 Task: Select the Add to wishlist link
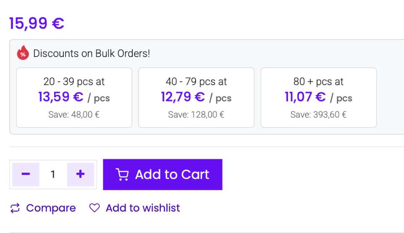pyautogui.click(x=143, y=208)
